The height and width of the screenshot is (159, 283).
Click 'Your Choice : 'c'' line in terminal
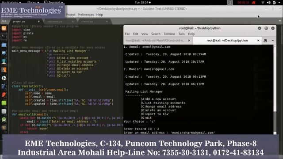point(139,121)
